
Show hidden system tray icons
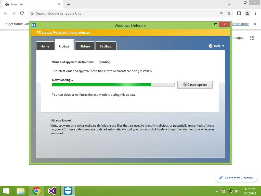217,191
